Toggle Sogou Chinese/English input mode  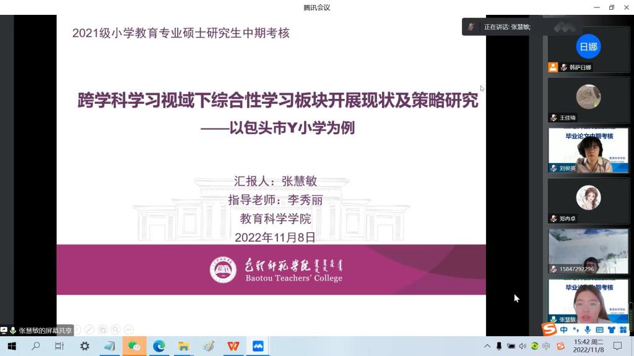click(563, 330)
